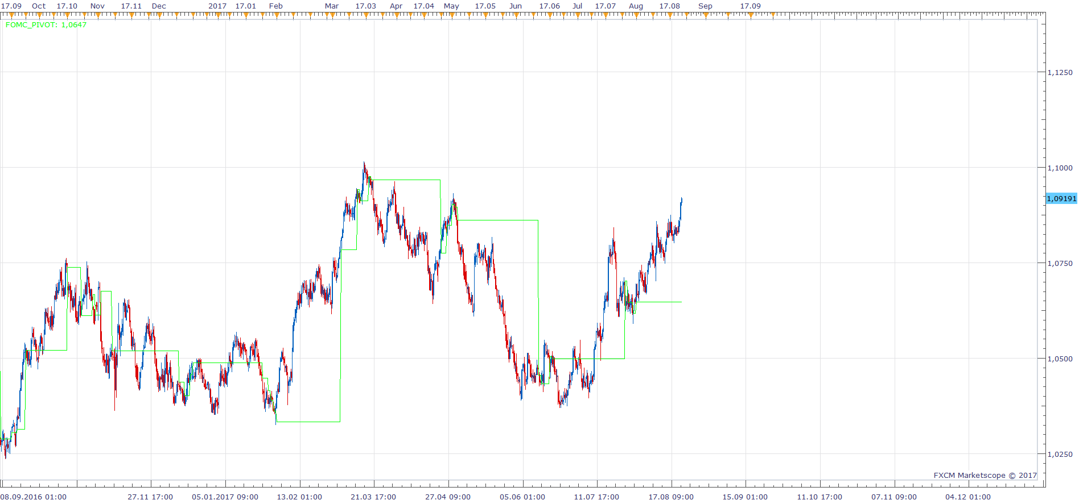Click the Feb label on top time scale
Screen dimensions: 1083x504
tap(276, 6)
